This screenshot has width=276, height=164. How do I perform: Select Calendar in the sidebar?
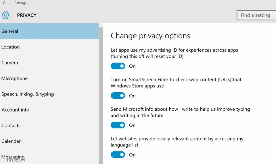49,141
